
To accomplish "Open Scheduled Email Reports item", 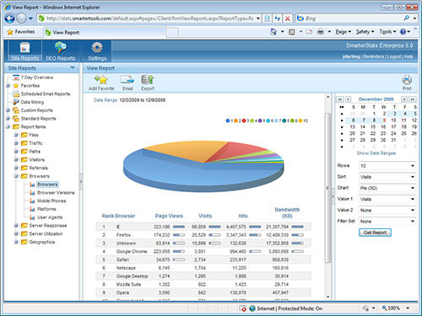I will coord(46,94).
